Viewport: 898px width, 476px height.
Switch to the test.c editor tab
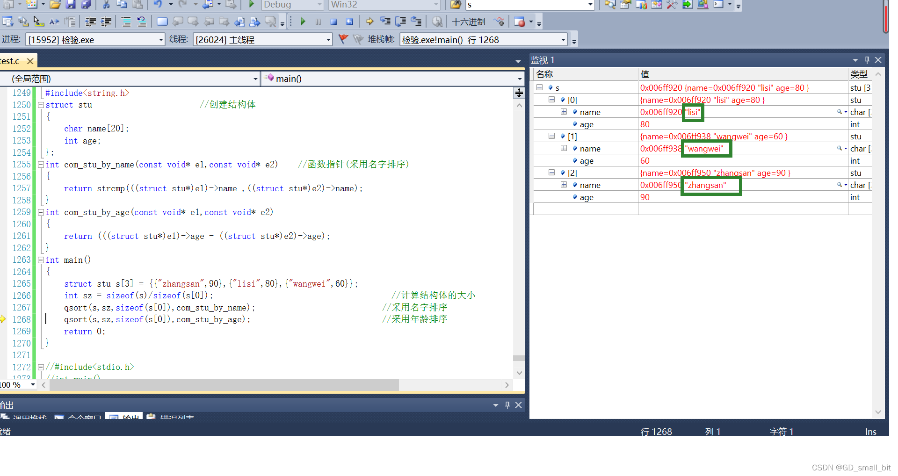(10, 61)
